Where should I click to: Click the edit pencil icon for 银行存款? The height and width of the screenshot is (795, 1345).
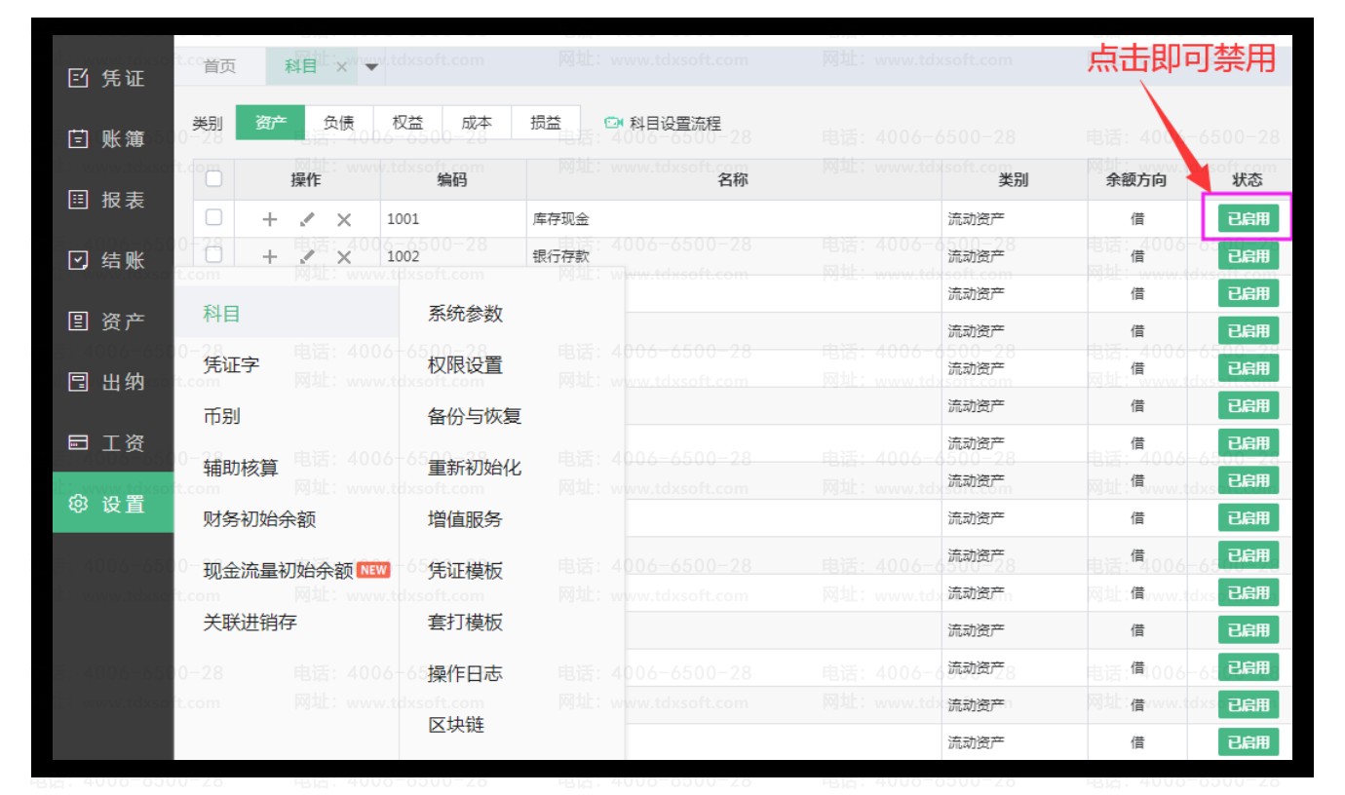[307, 257]
